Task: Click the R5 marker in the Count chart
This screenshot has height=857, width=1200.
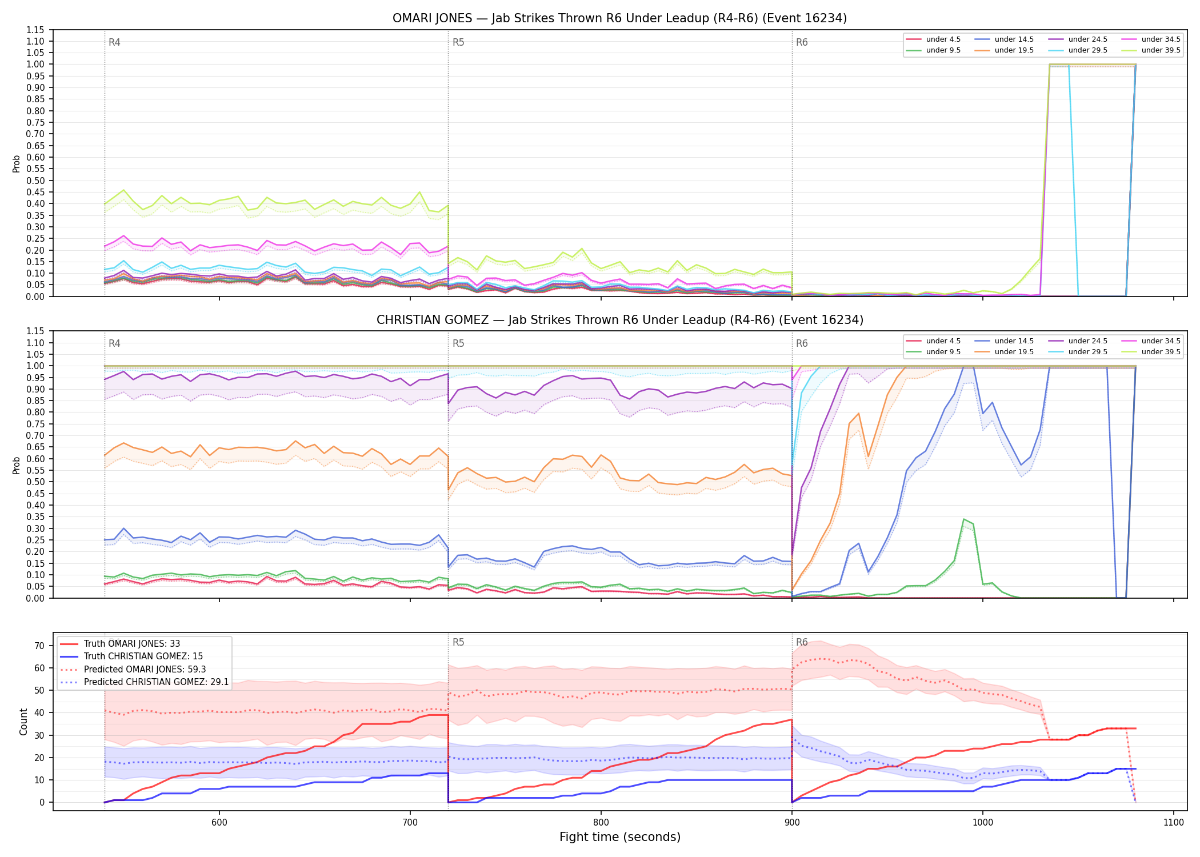Action: click(x=458, y=642)
